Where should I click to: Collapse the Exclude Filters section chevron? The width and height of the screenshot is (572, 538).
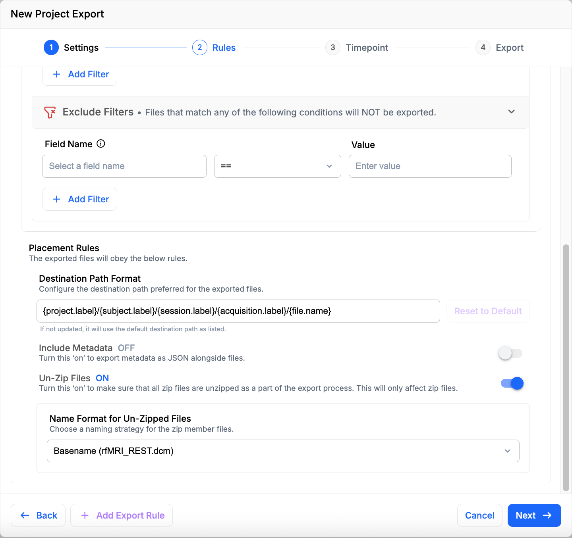(x=512, y=112)
